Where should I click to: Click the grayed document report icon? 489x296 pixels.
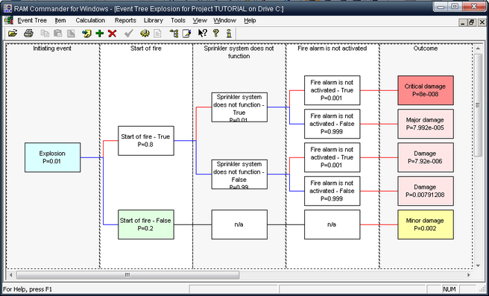pos(157,33)
